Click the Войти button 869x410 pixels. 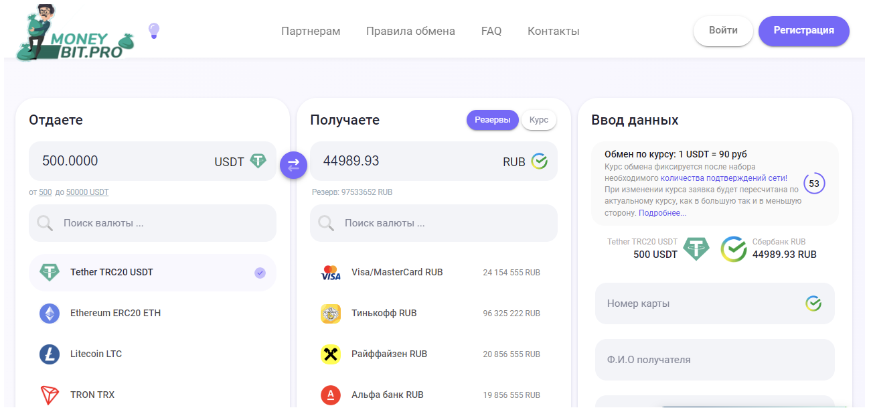click(x=723, y=31)
